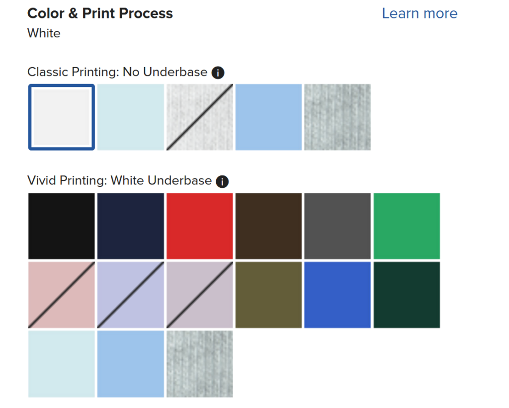Choose the pale ice blue swatch in Classic Printing
The image size is (509, 408).
[x=131, y=117]
